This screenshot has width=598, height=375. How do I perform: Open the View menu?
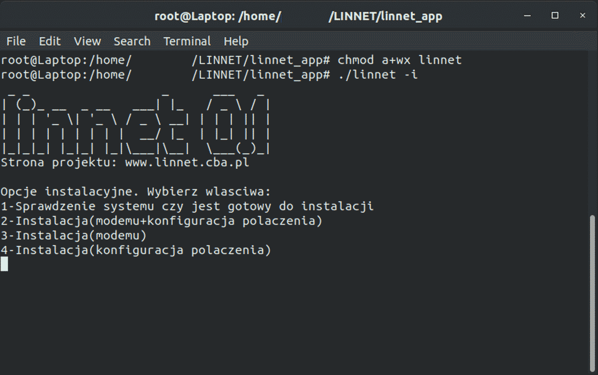(x=87, y=41)
